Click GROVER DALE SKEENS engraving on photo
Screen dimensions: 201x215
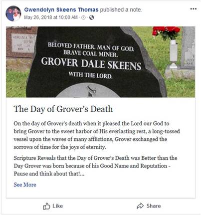[91, 64]
